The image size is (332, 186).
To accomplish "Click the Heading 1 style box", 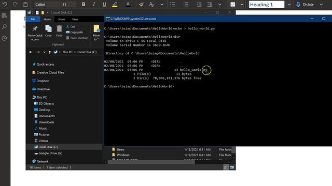I will 267,5.
